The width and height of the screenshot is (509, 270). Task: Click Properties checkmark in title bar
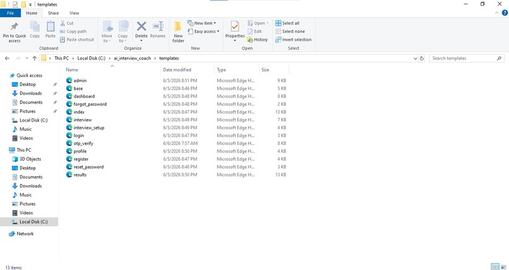coord(15,4)
